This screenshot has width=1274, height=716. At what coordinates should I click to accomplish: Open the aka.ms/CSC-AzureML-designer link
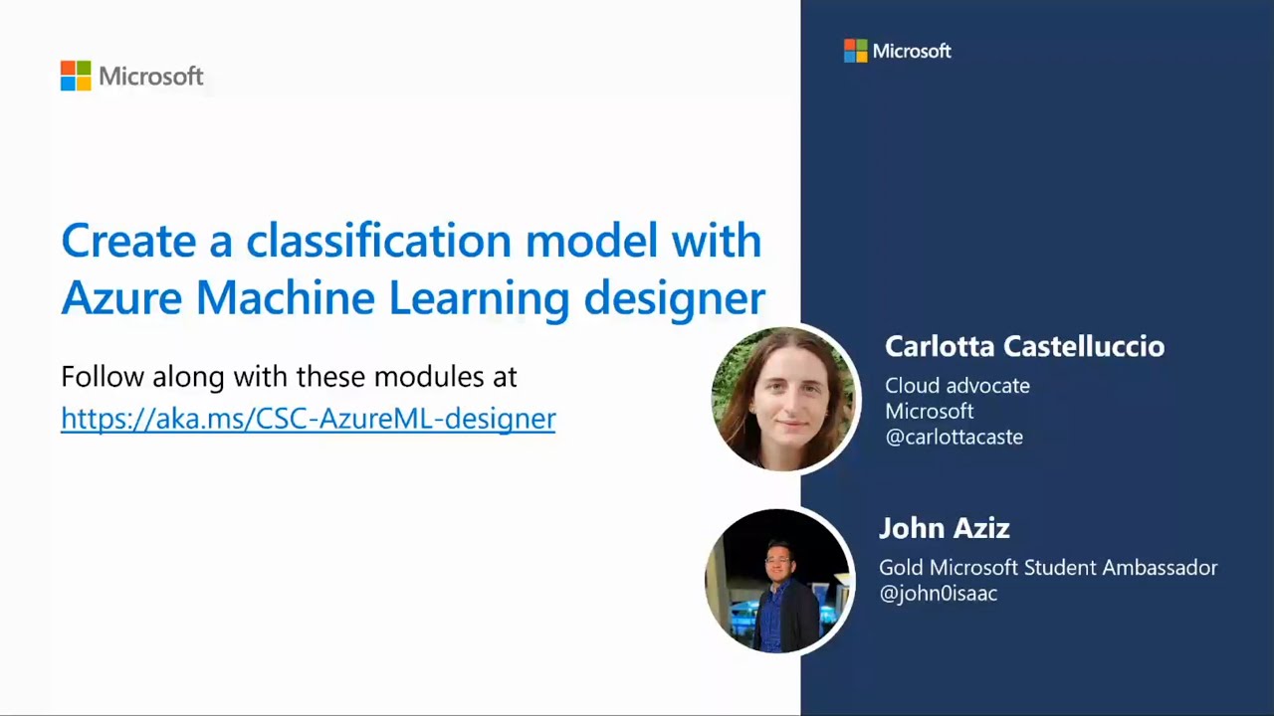pyautogui.click(x=309, y=419)
